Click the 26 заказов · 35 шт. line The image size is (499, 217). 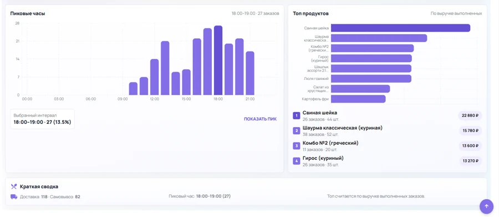coord(321,165)
